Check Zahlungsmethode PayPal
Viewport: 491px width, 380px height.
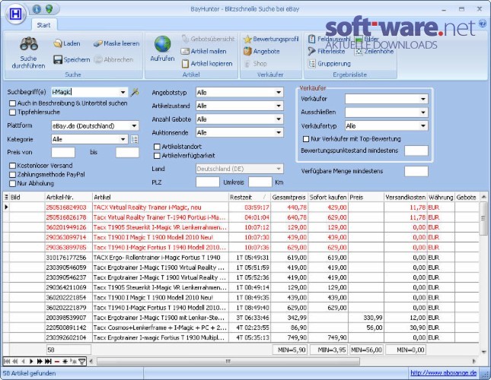click(12, 175)
